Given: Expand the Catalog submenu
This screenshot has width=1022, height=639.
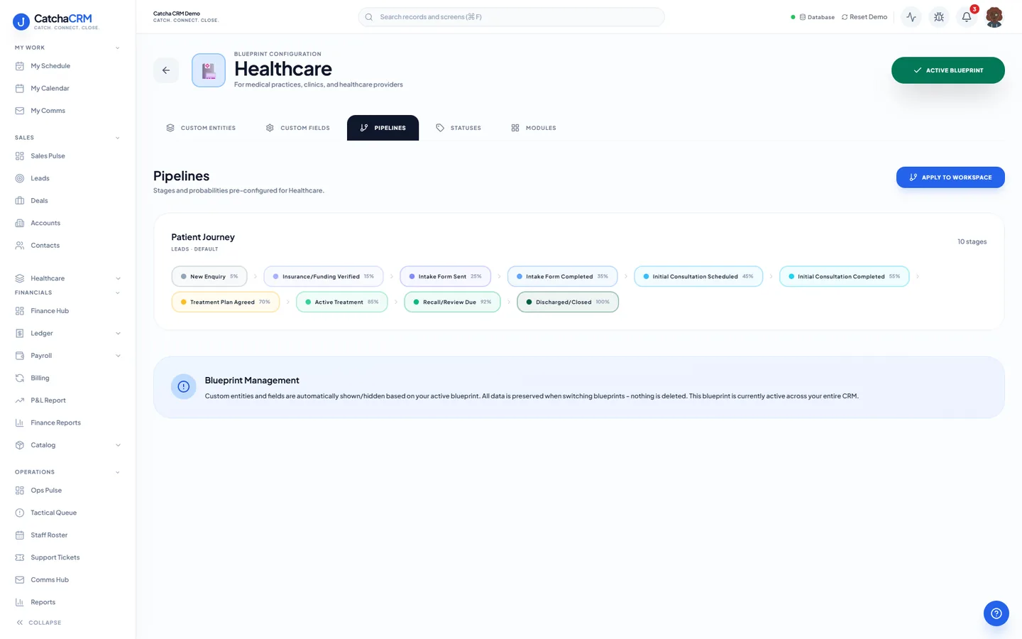Looking at the screenshot, I should coord(118,445).
